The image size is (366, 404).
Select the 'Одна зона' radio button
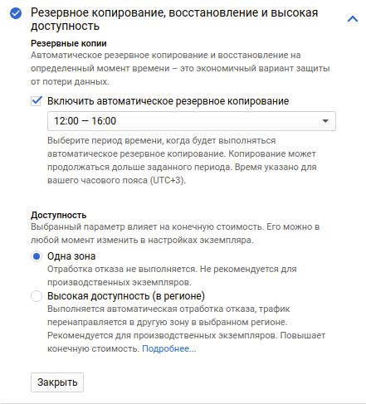tap(37, 256)
